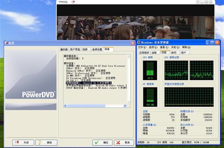Click the '峰值' row under 认可用量
The image size is (224, 148).
158,133
